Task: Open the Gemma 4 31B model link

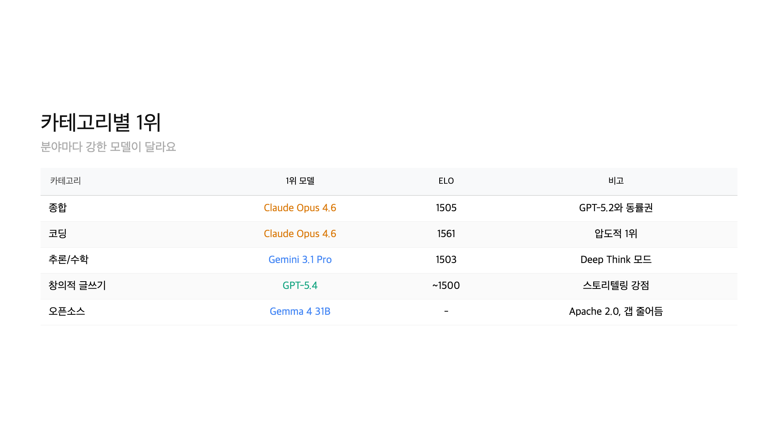Action: (x=300, y=312)
